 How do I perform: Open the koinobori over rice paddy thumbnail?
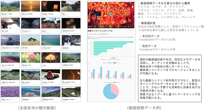coord(10,75)
